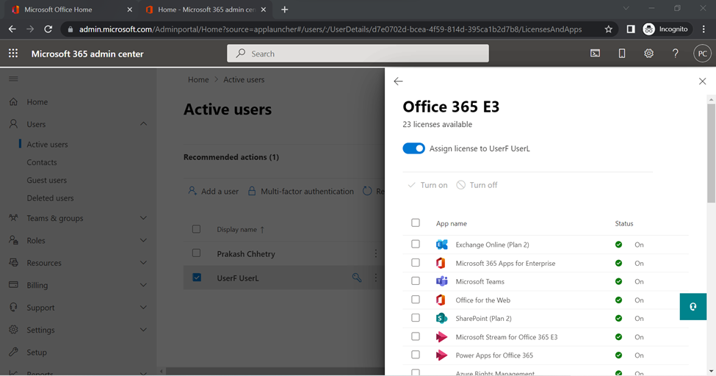The height and width of the screenshot is (376, 716).
Task: Open the settings gear in header
Action: 648,54
